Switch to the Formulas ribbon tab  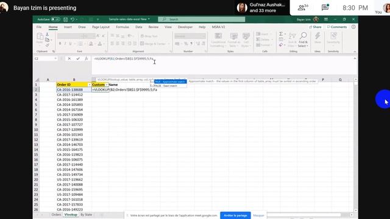[x=122, y=27]
